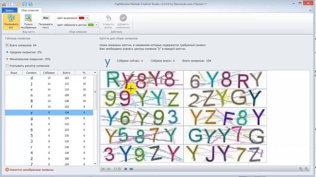Select the Показывать все view button
The width and height of the screenshot is (316, 177).
point(11,22)
